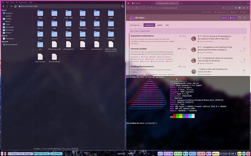The width and height of the screenshot is (251, 156).
Task: Open the Important notifications category
Action: coord(142,36)
